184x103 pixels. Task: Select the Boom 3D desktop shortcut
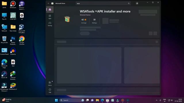pos(4,75)
